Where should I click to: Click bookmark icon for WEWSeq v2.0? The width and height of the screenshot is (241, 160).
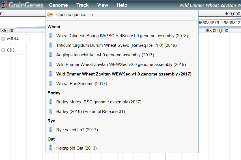[50, 65]
